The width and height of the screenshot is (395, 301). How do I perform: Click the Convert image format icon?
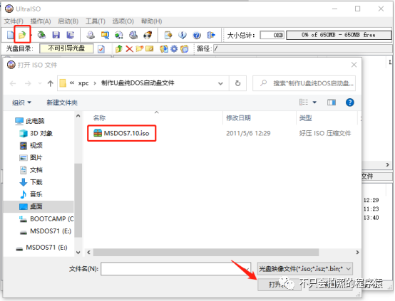click(105, 35)
